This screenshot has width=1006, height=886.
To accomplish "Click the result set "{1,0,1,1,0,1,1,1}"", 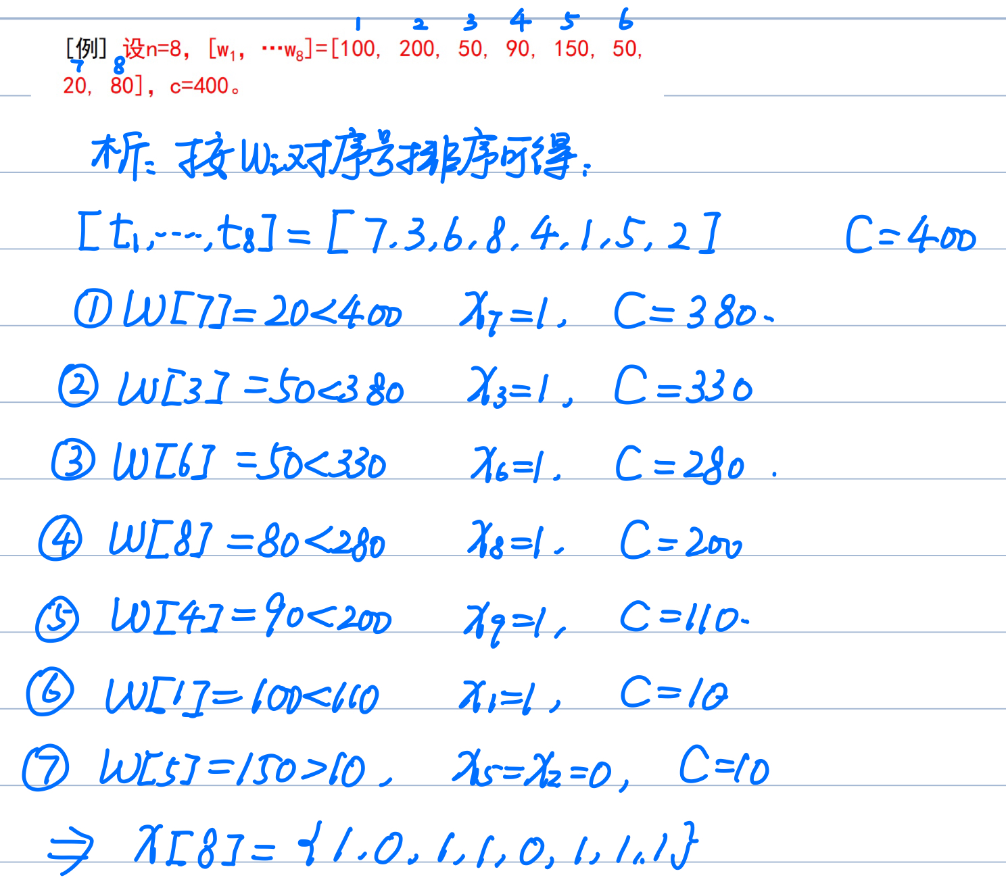I will coord(498,845).
